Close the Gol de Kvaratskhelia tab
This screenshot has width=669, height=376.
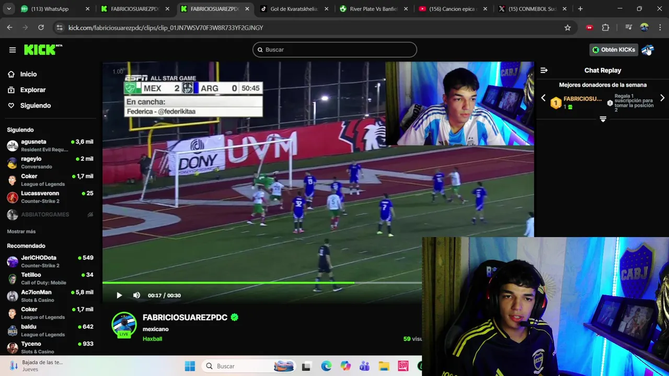tap(326, 9)
